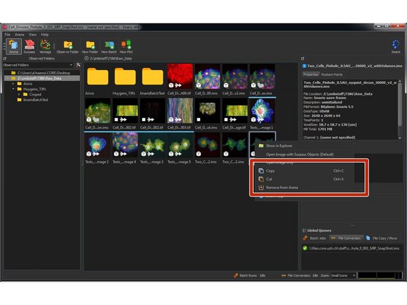Viewport: 407px width, 305px height.
Task: Open the Arivis folder thumbnail
Action: coord(98,77)
